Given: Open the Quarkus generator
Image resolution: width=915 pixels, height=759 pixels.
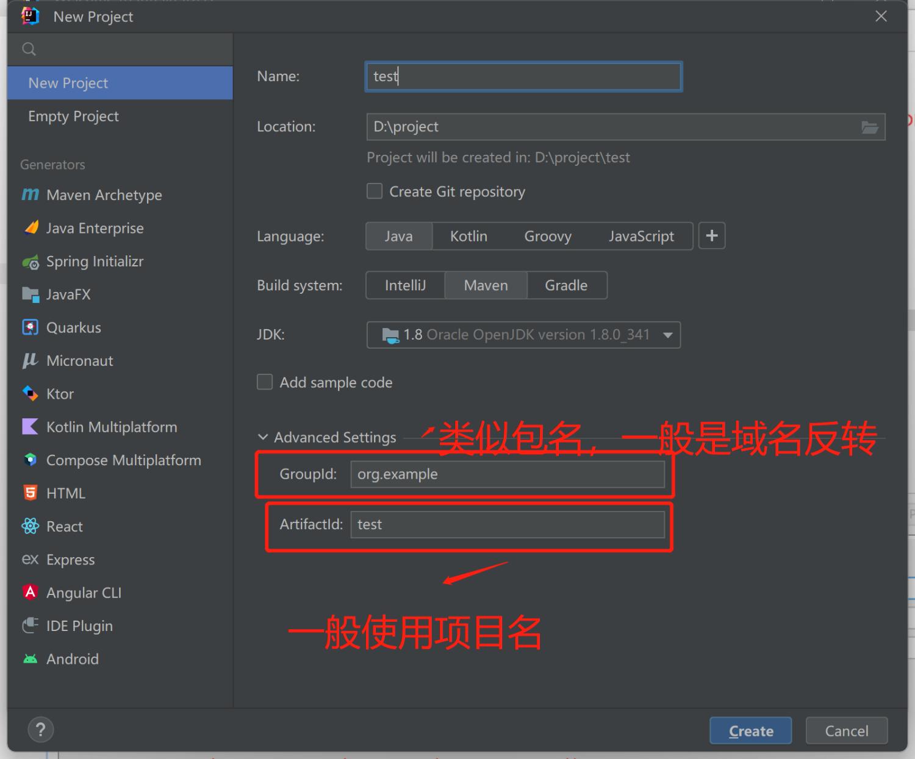Looking at the screenshot, I should tap(73, 327).
